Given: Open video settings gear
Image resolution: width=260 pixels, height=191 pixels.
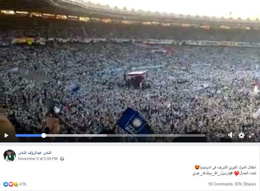Looking at the screenshot, I should (242, 135).
